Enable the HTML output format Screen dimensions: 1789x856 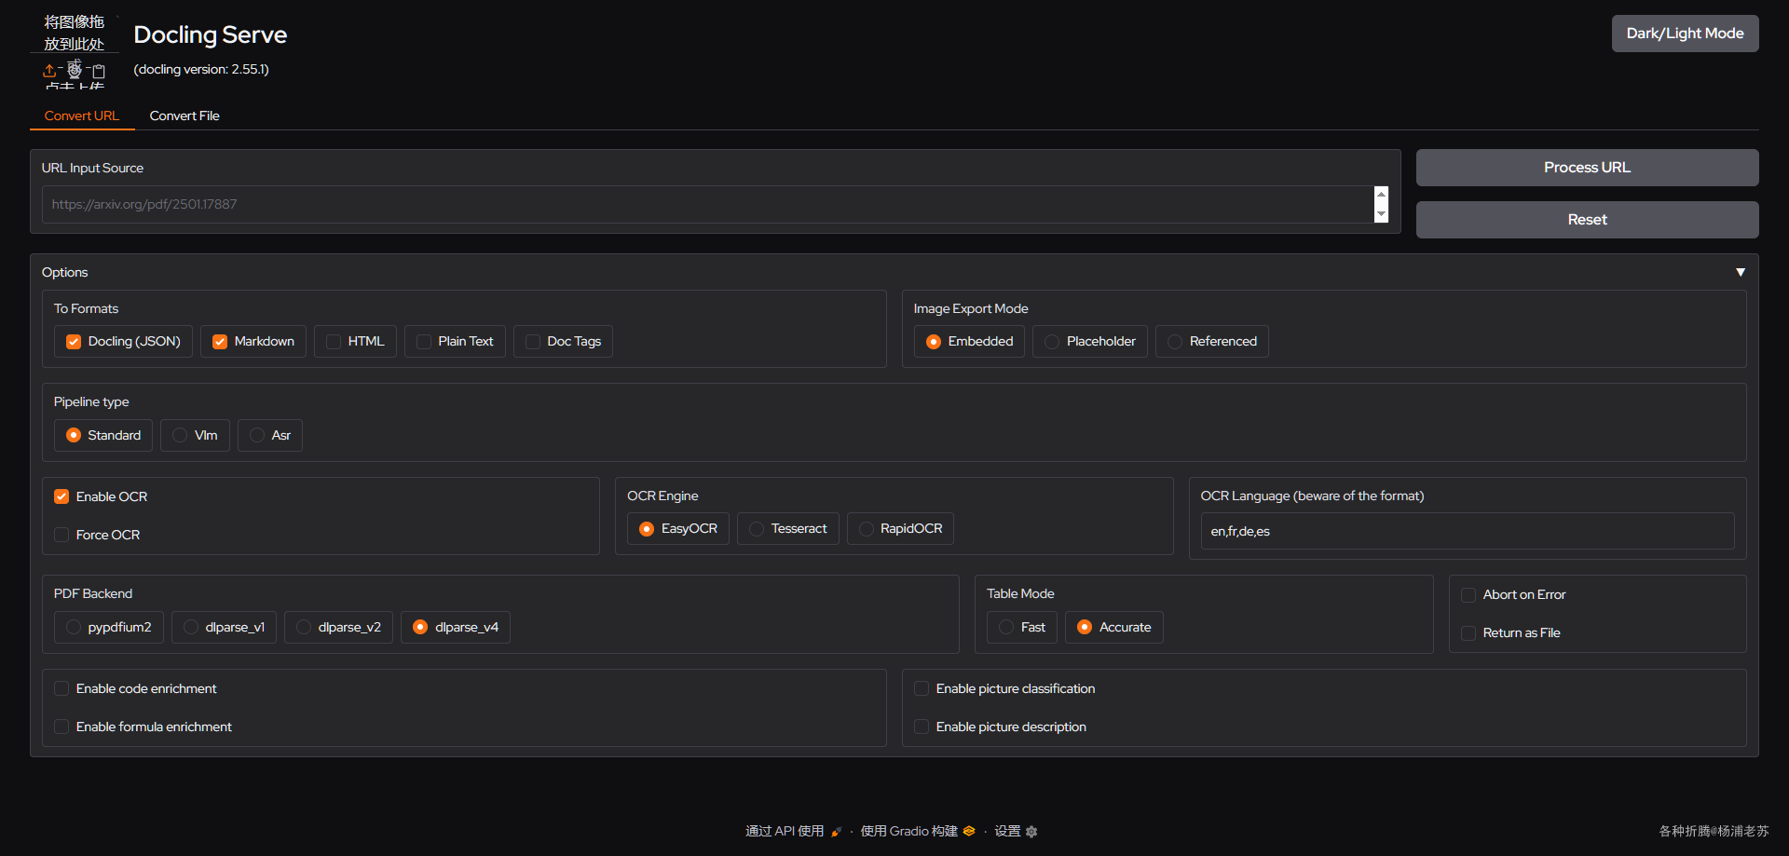(334, 342)
